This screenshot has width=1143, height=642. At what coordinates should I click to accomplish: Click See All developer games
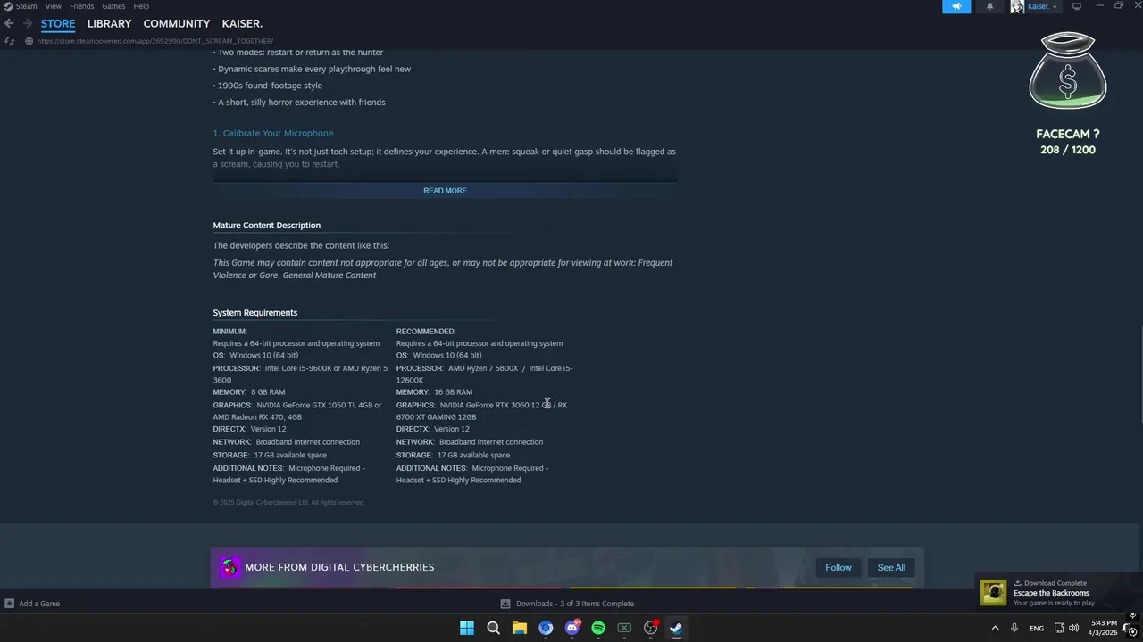(x=891, y=567)
